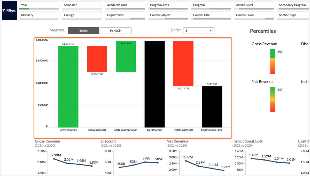Image resolution: width=310 pixels, height=176 pixels.
Task: Open the Filters panel button
Action: [x=9, y=11]
